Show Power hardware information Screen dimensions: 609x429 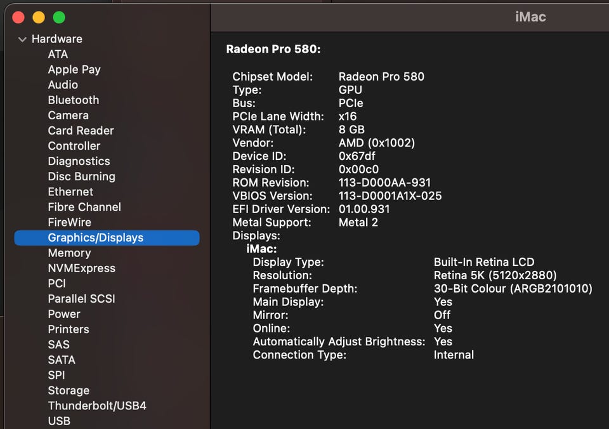click(x=64, y=314)
